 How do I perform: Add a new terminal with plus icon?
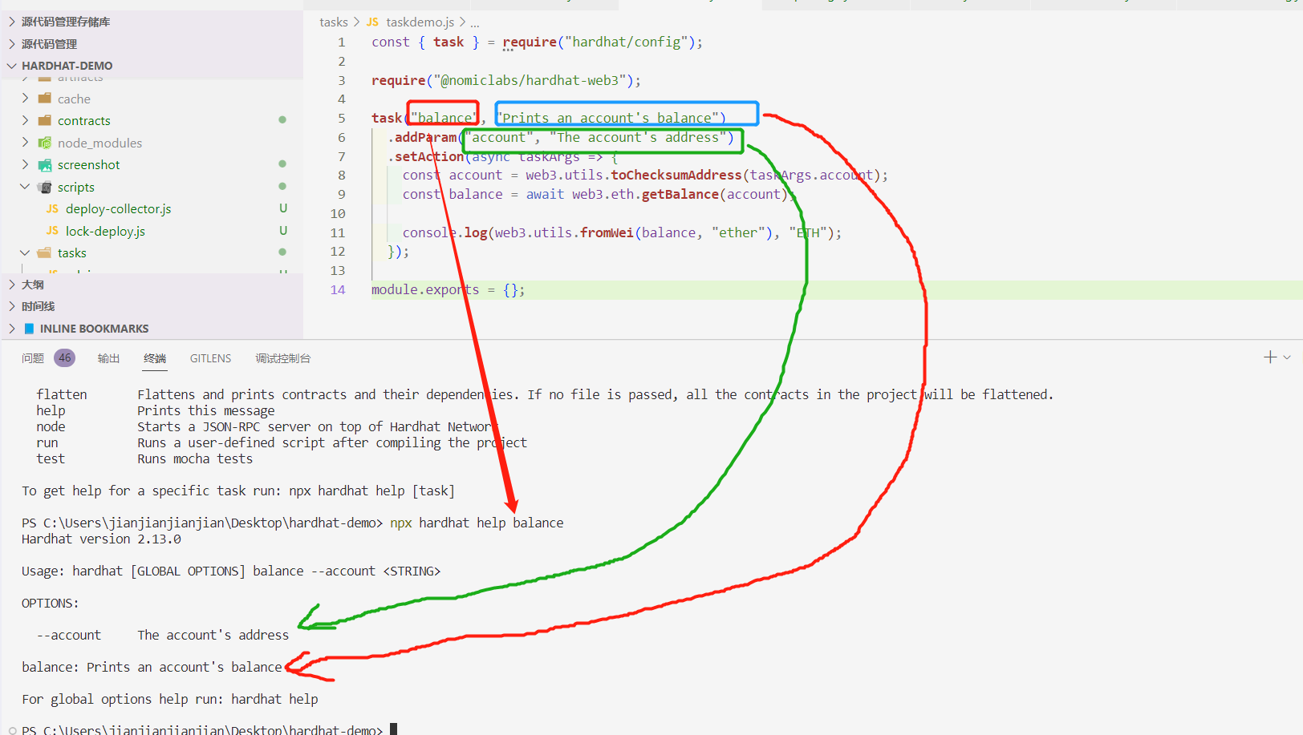pyautogui.click(x=1270, y=357)
